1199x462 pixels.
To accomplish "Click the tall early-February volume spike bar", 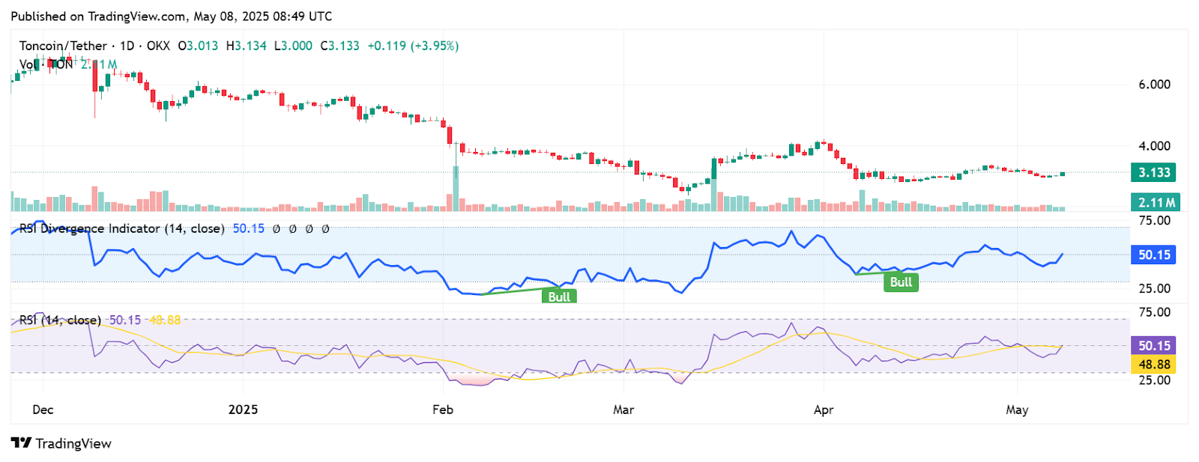I will [455, 188].
